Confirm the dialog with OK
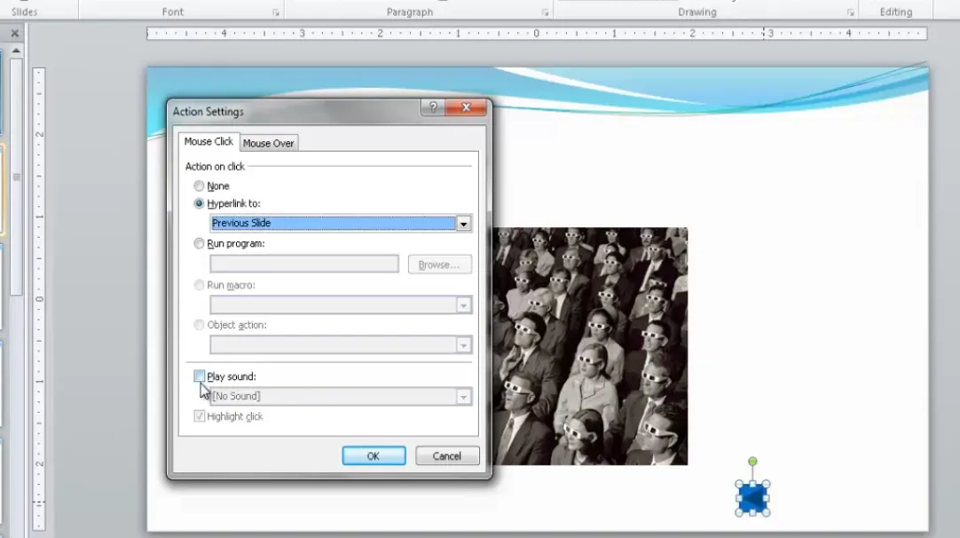The image size is (960, 538). [x=374, y=455]
